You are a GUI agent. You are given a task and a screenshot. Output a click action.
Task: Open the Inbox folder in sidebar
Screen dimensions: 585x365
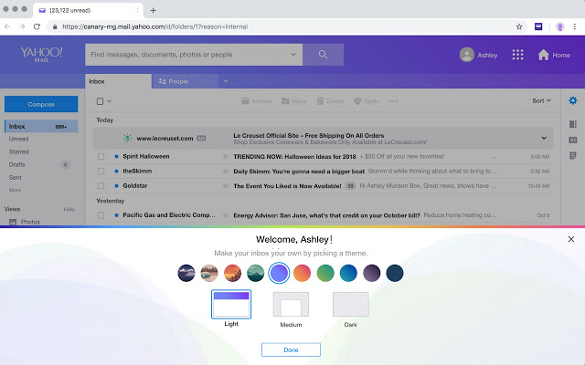coord(20,126)
